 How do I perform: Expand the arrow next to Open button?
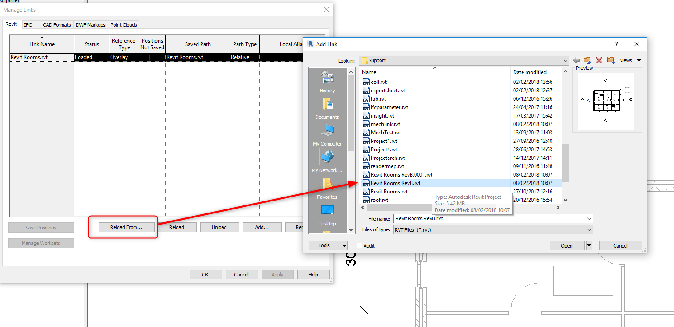(x=589, y=245)
